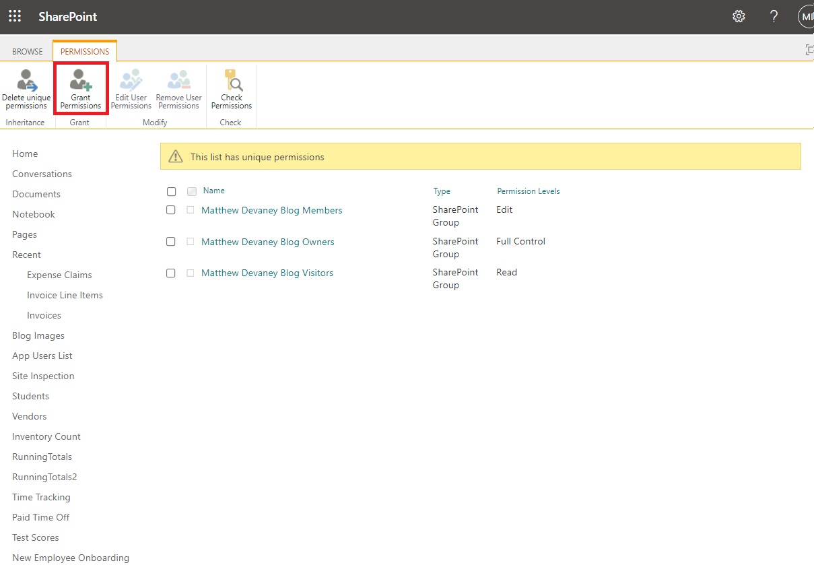Check the Matthew Devaney Blog Visitors row checkbox
This screenshot has height=565, width=814.
tap(171, 273)
